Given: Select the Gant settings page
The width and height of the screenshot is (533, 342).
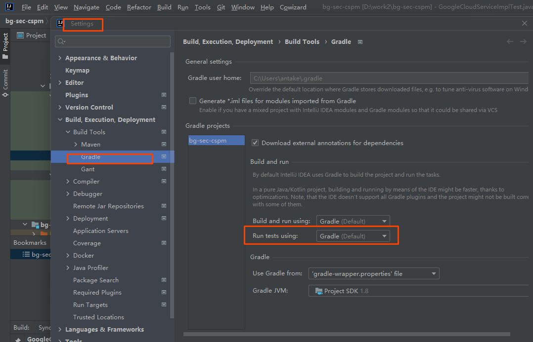Looking at the screenshot, I should point(88,169).
